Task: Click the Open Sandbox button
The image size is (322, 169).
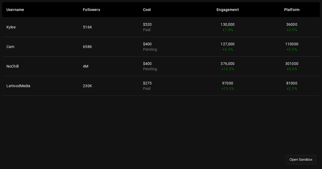Action: coord(301,160)
